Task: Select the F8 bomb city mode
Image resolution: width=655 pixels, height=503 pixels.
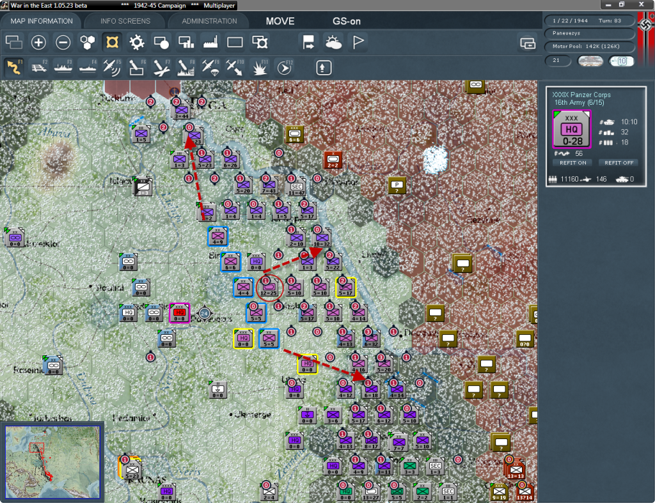Action: pyautogui.click(x=186, y=68)
